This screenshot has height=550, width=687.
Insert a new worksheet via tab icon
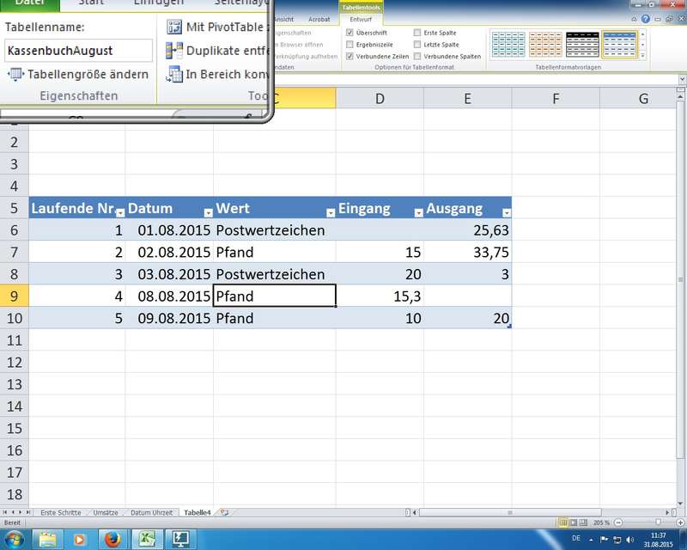[225, 512]
